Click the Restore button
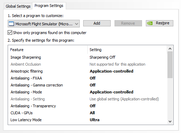This screenshot has height=133, width=181. coord(159,23)
